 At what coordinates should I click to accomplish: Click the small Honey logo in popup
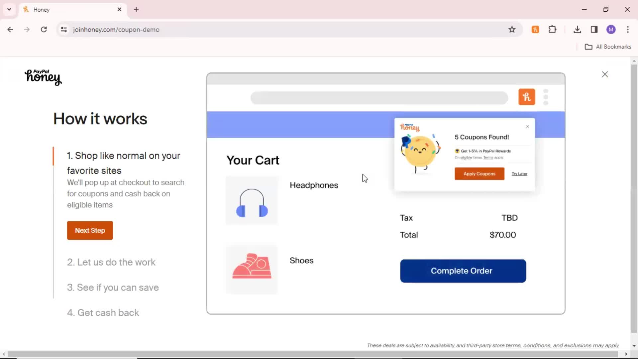point(410,127)
